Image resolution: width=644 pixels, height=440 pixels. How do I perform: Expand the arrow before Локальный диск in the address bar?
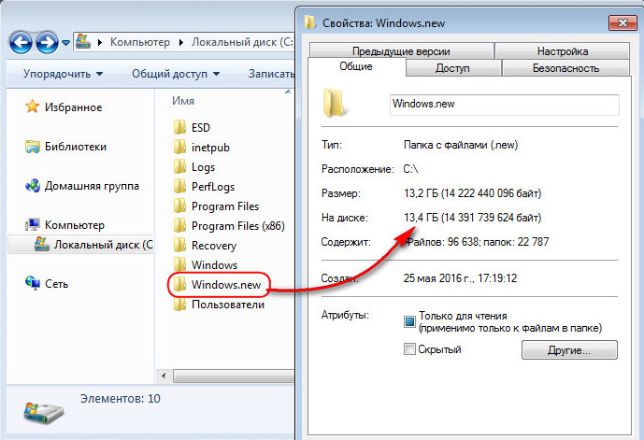click(x=181, y=42)
